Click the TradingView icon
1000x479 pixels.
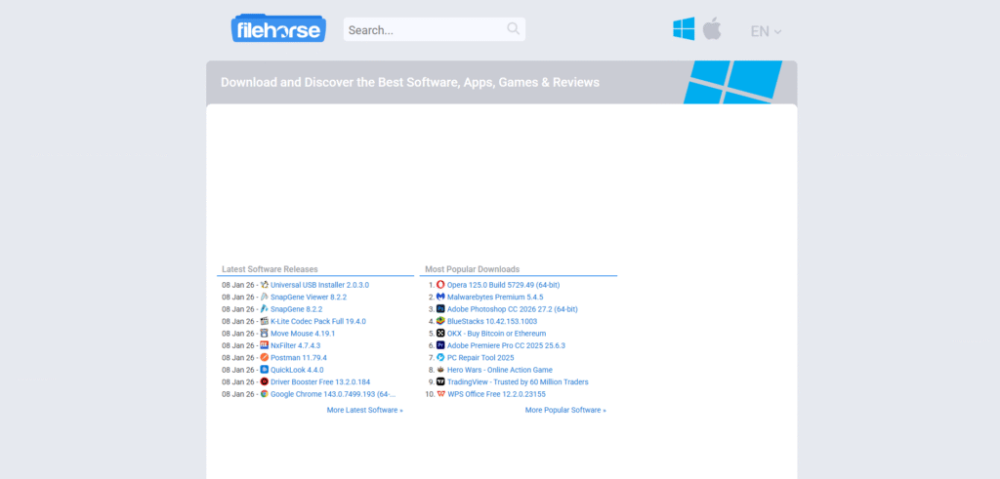(440, 381)
